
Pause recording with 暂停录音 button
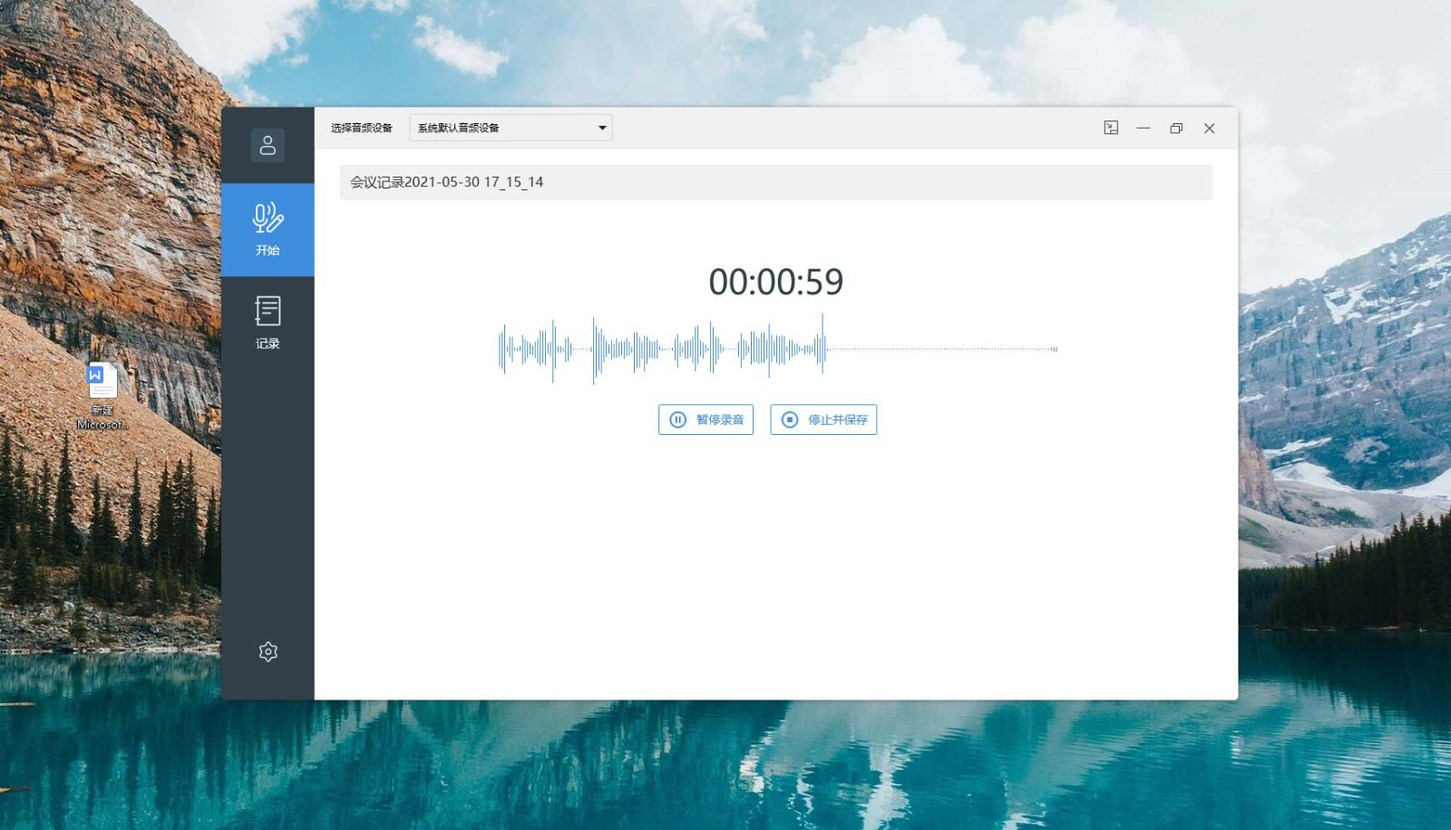click(x=706, y=420)
